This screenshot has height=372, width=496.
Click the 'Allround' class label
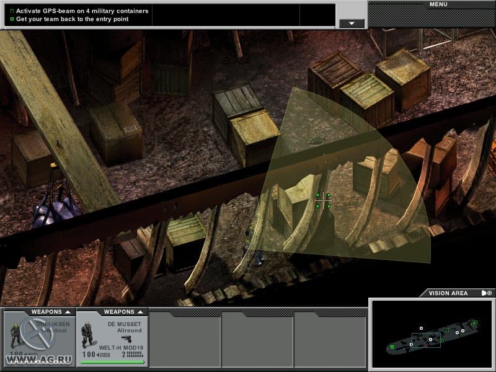pos(130,330)
